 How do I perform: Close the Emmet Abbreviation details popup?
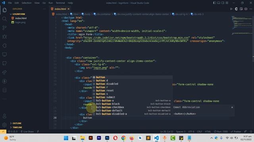click(232, 107)
